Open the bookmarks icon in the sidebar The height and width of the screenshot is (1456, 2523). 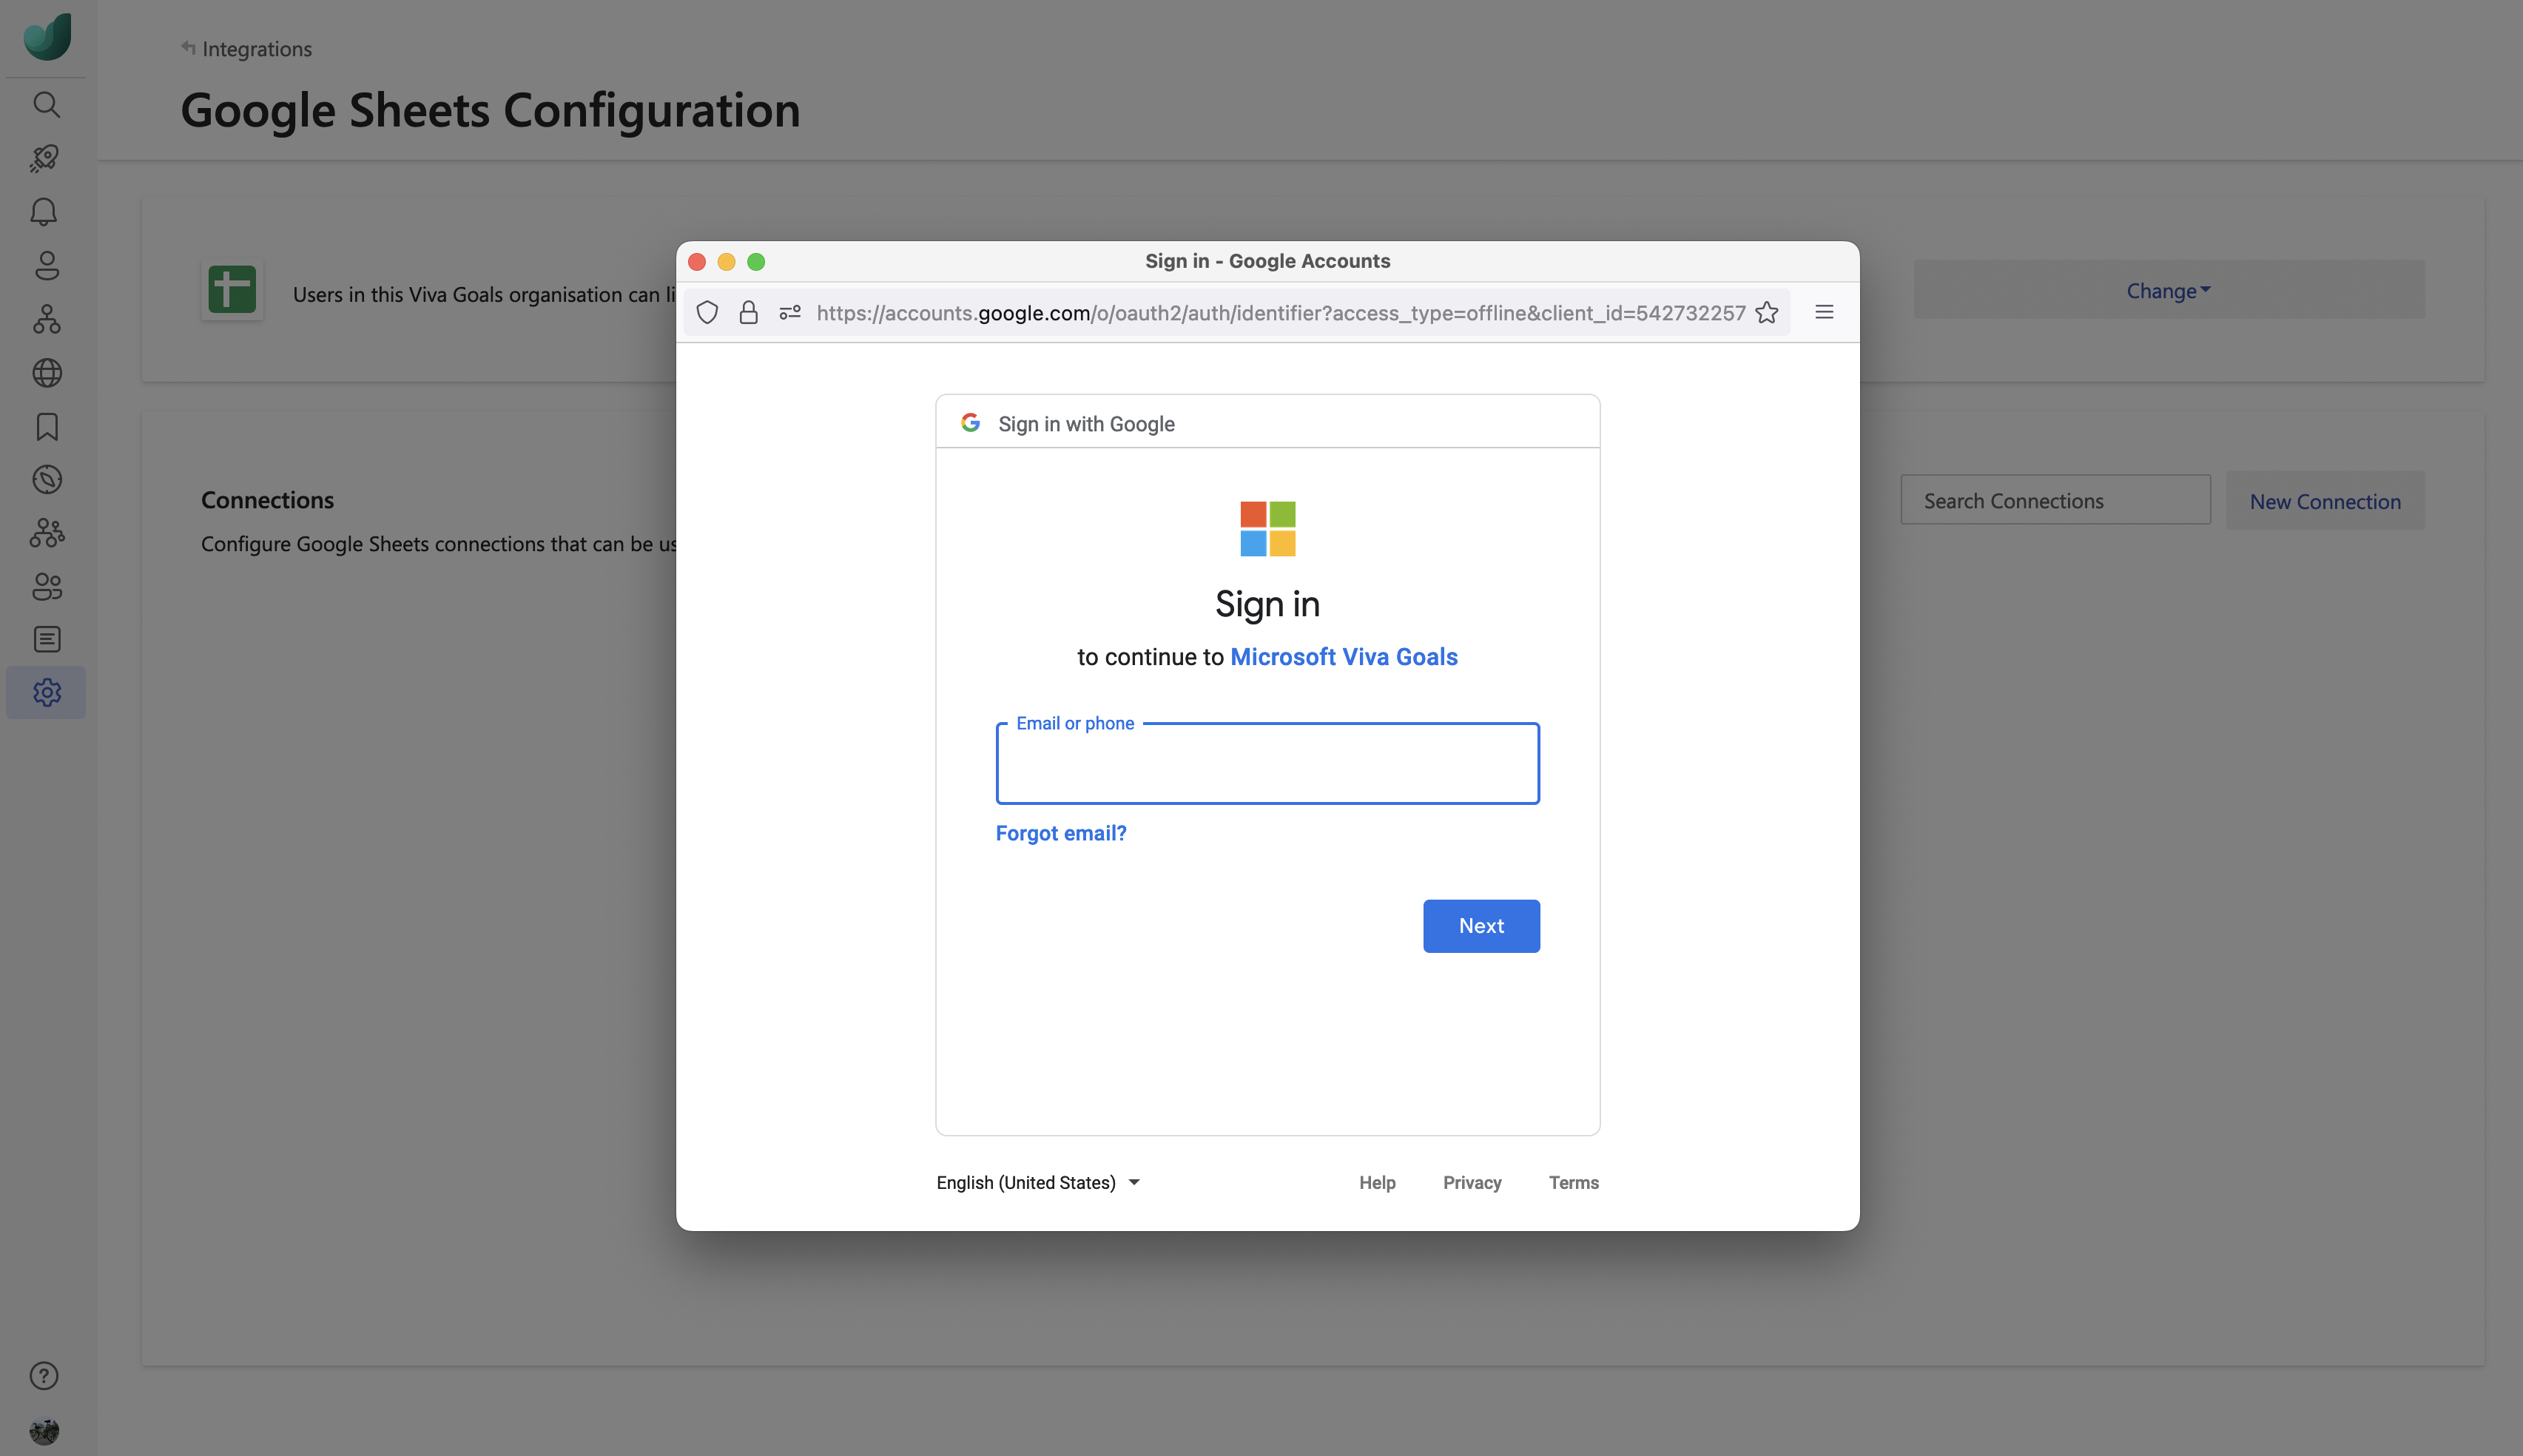point(46,427)
